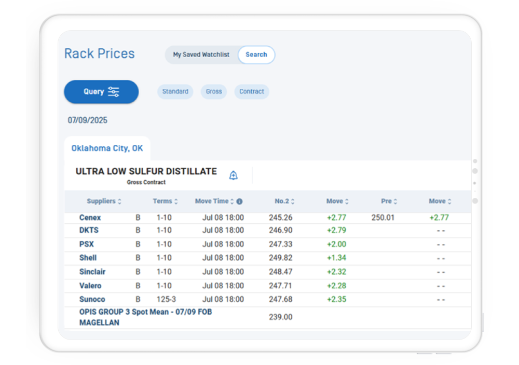Select the Oklahoma City, OK tab
Viewport: 519px width, 365px height.
pyautogui.click(x=107, y=148)
